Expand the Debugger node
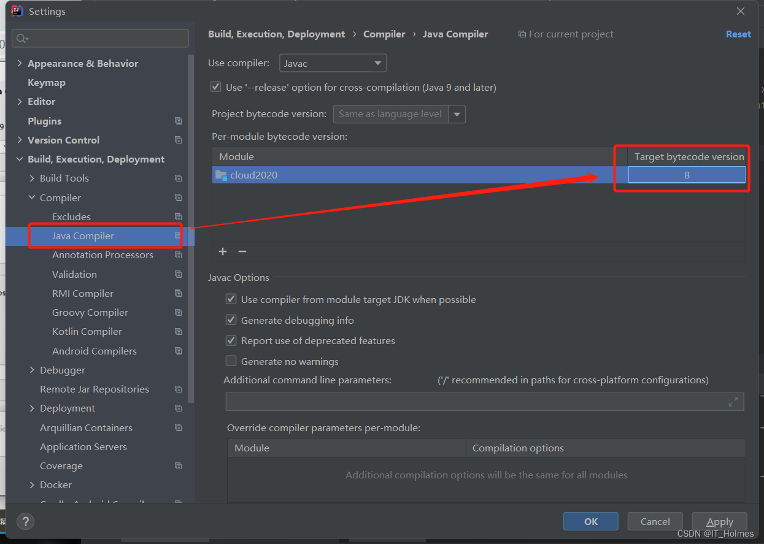 tap(32, 370)
